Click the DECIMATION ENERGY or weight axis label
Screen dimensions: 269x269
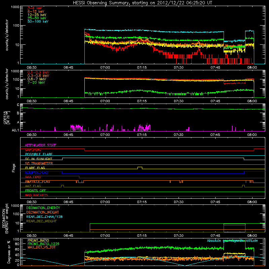click(5, 218)
